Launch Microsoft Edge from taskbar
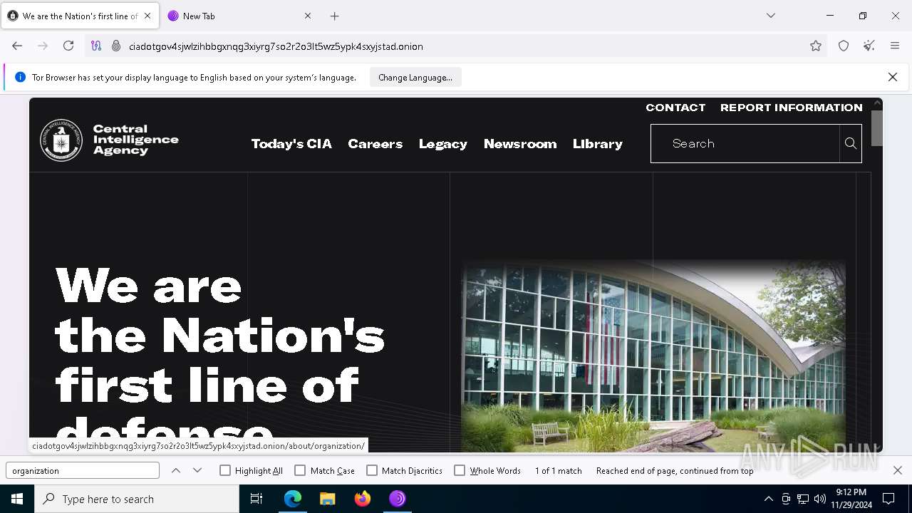The width and height of the screenshot is (912, 513). click(293, 499)
